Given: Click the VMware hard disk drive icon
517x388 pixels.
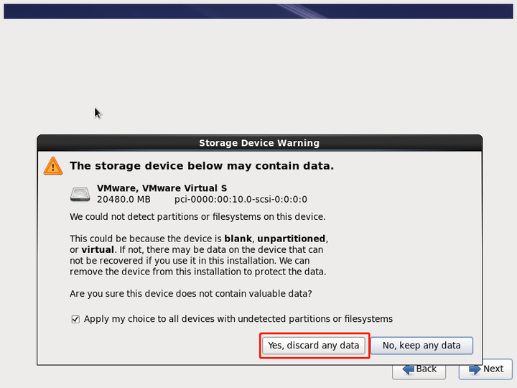Looking at the screenshot, I should pos(80,194).
